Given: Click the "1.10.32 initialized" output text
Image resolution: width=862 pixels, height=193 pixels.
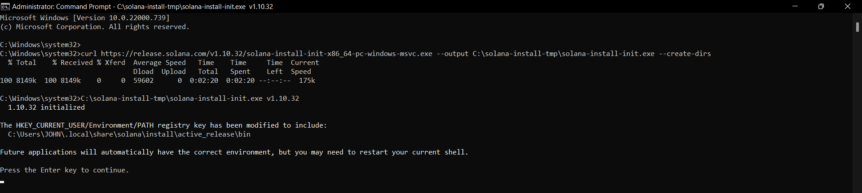Looking at the screenshot, I should 46,107.
